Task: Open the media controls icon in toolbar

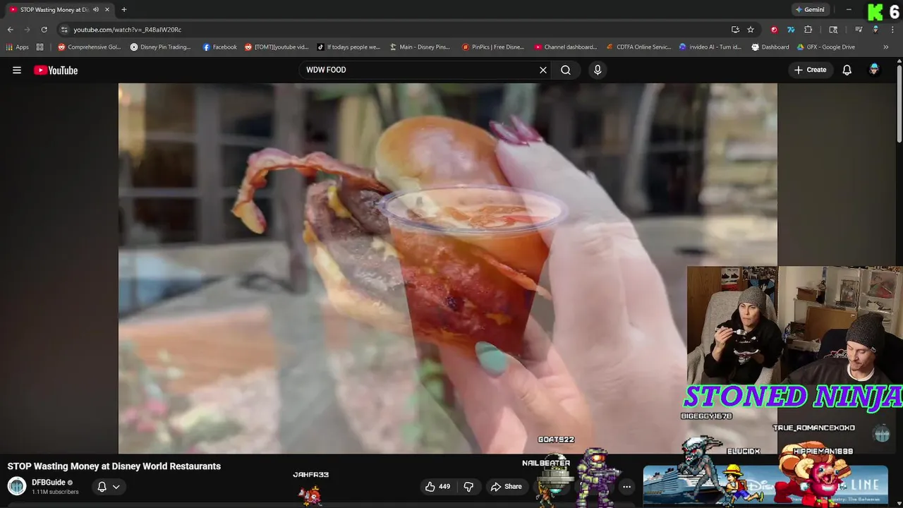Action: pos(859,30)
